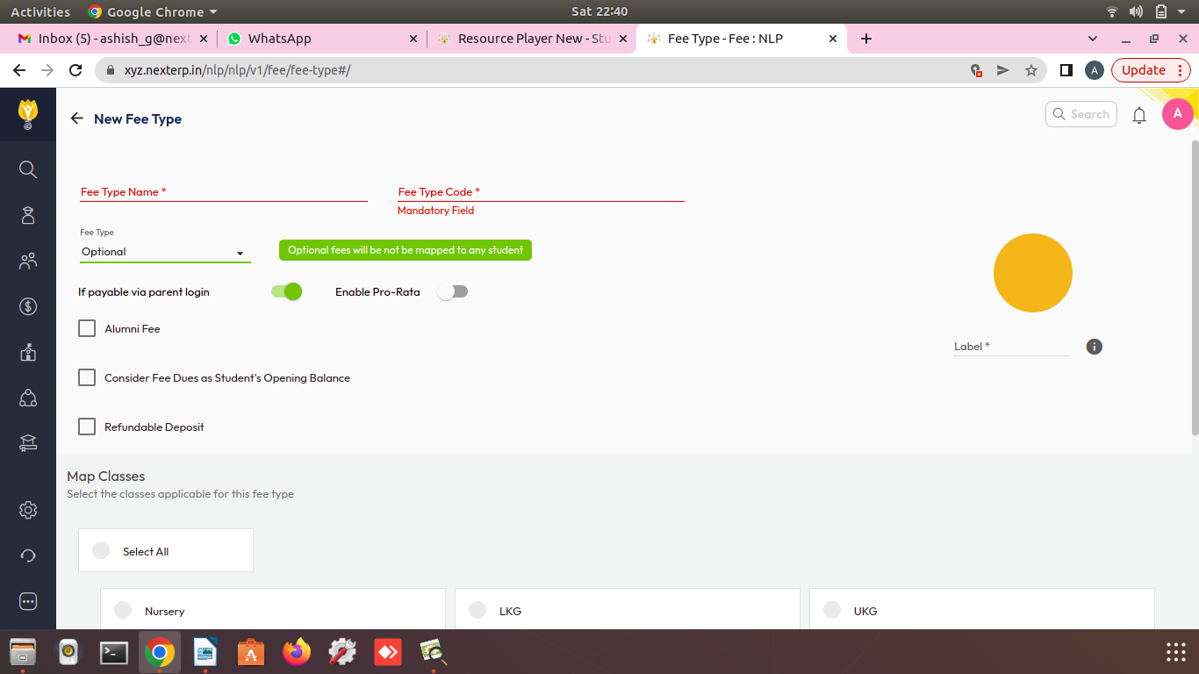Toggle off payable via parent login
Viewport: 1199px width, 674px height.
pyautogui.click(x=286, y=292)
